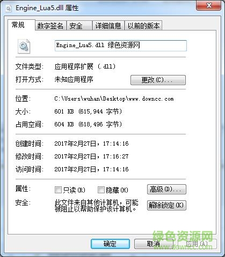
Task: Enable the 只读 (Read-only) checkbox
Action: [58, 190]
